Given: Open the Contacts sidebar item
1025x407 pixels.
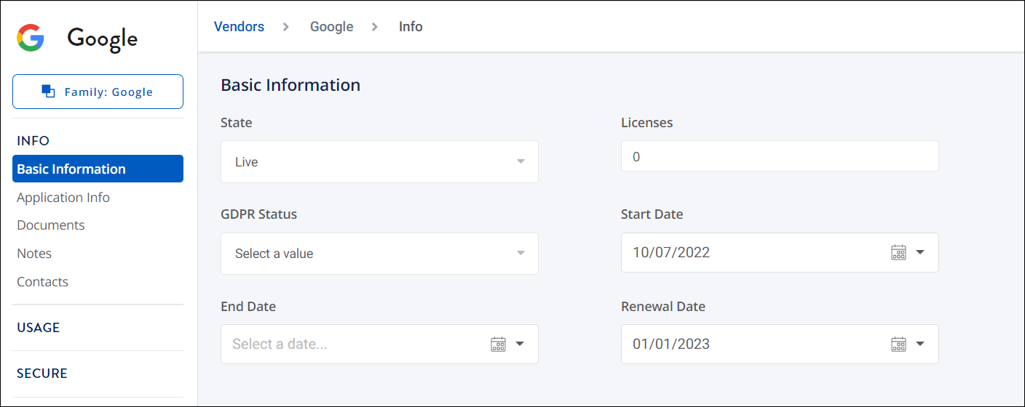Looking at the screenshot, I should click(42, 282).
